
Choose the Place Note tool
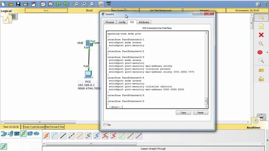261,26
